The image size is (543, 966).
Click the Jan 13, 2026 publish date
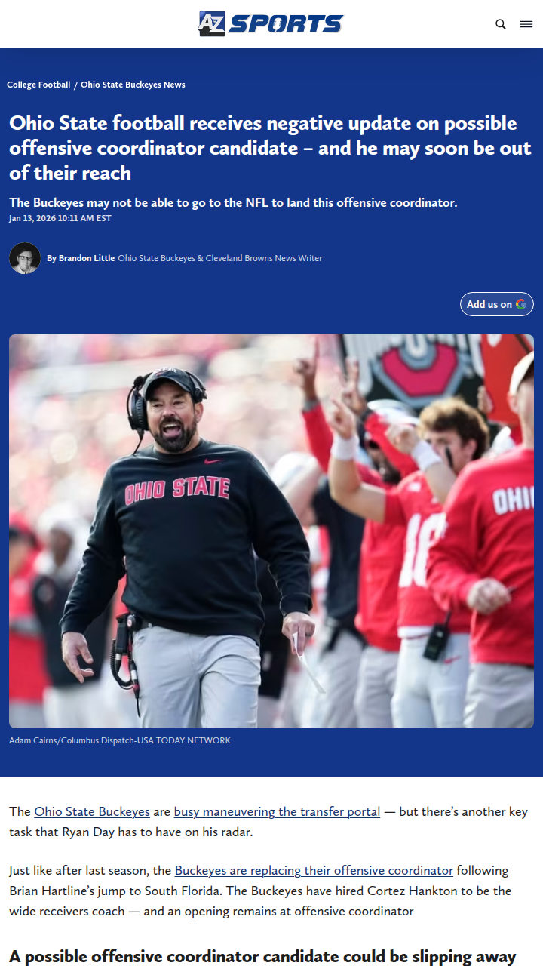(x=60, y=218)
